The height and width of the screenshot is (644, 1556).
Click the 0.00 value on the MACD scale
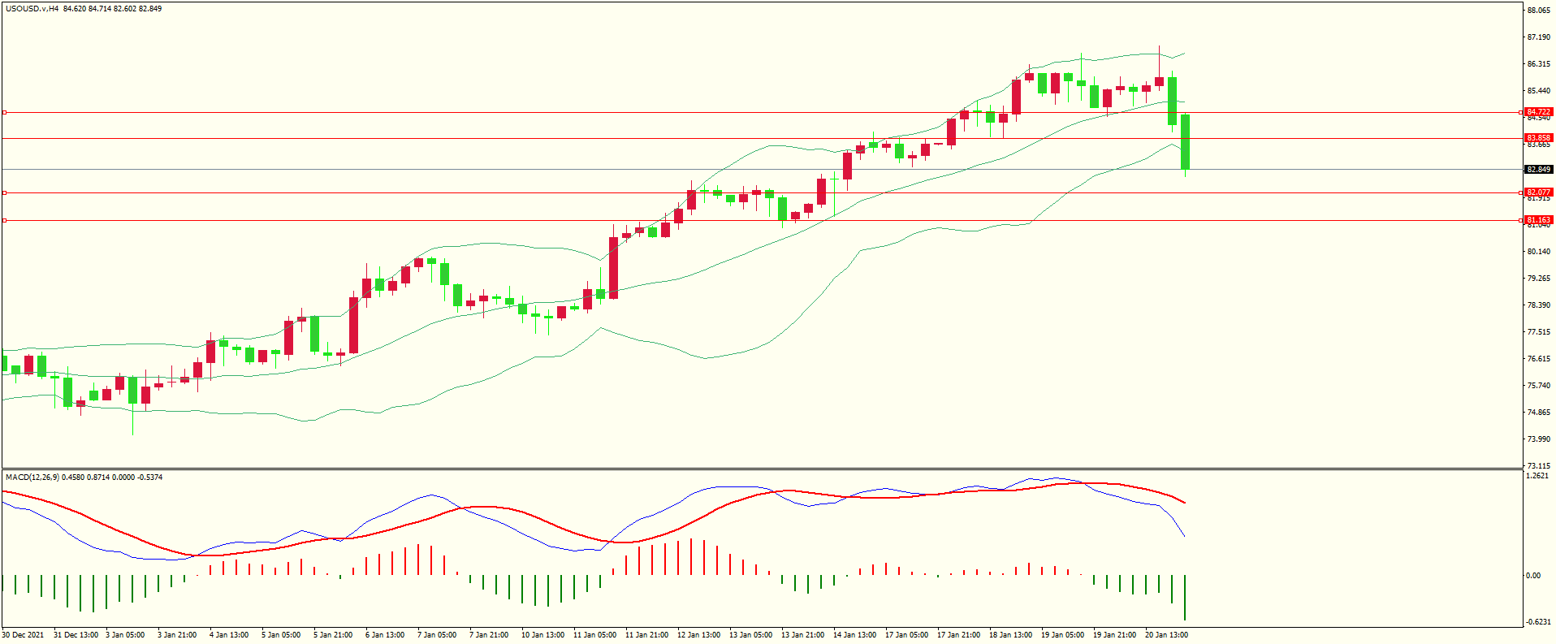point(1533,576)
